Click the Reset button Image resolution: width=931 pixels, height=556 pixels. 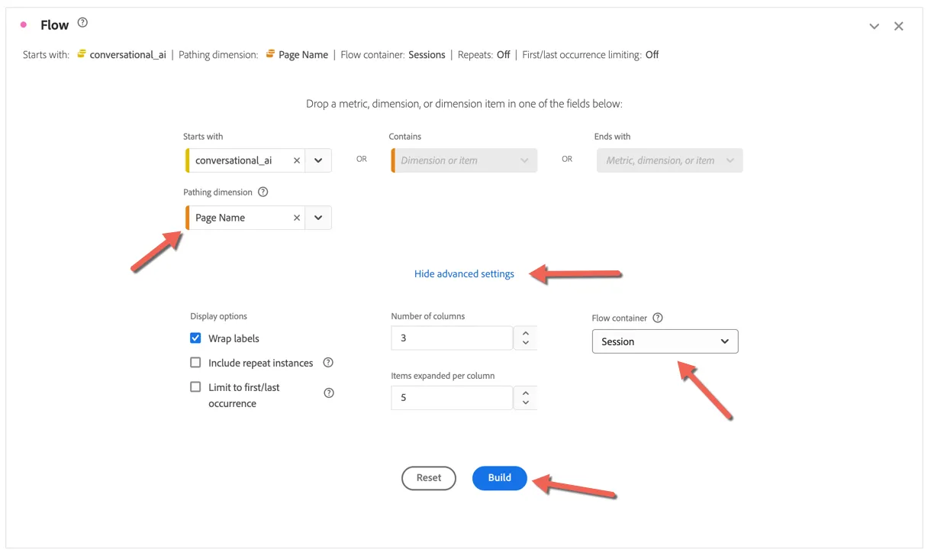click(429, 478)
